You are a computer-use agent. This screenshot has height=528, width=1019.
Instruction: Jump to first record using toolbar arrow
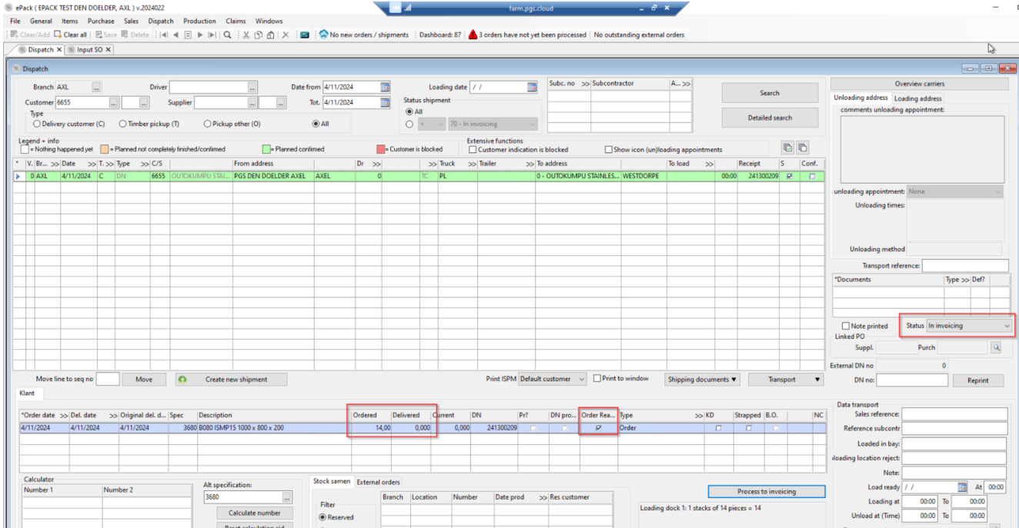[x=163, y=35]
